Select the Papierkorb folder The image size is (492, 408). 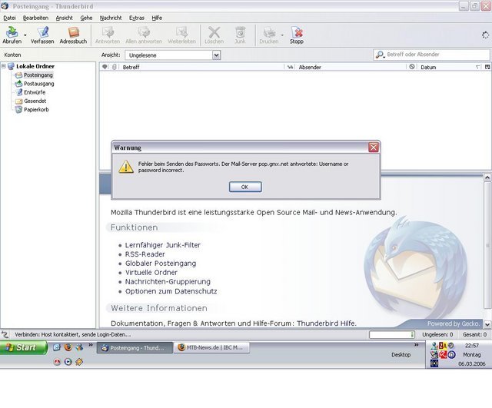[36, 109]
